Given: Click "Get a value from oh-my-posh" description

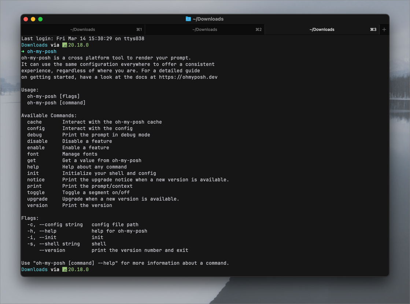Looking at the screenshot, I should tap(102, 160).
